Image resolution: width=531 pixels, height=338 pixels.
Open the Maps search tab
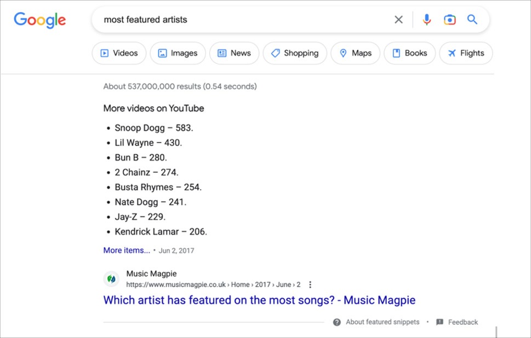pyautogui.click(x=355, y=53)
